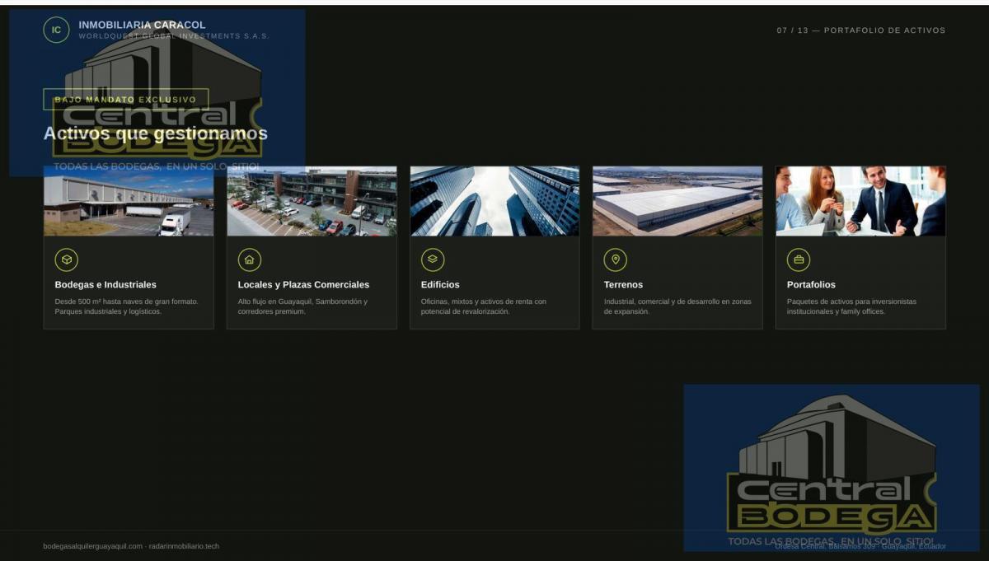Click the briefcase icon on Portafolios card
Screen dimensions: 989x561
tap(799, 259)
